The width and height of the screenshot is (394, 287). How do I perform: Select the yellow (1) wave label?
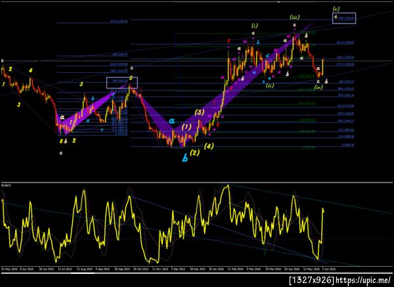click(186, 127)
